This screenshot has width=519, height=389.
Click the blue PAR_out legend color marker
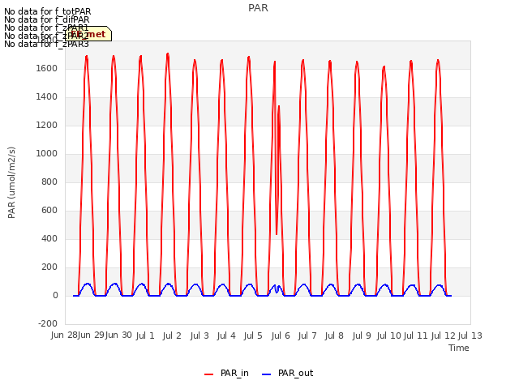267,374
